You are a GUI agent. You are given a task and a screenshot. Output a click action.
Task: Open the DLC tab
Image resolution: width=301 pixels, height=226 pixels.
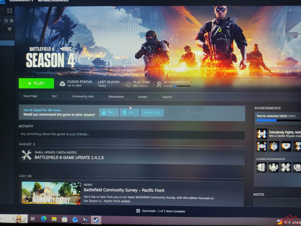pyautogui.click(x=54, y=96)
